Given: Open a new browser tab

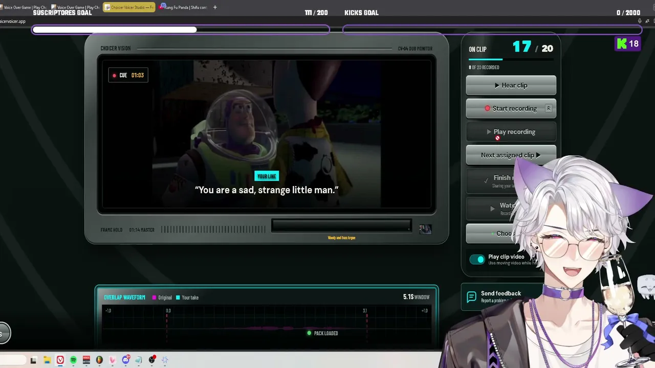Looking at the screenshot, I should point(215,7).
